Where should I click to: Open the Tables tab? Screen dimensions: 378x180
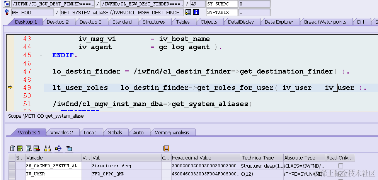pos(183,22)
